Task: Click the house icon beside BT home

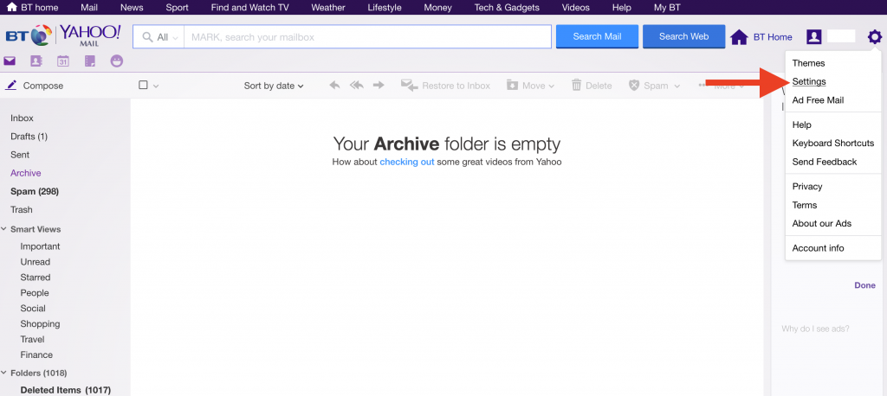Action: click(x=11, y=7)
